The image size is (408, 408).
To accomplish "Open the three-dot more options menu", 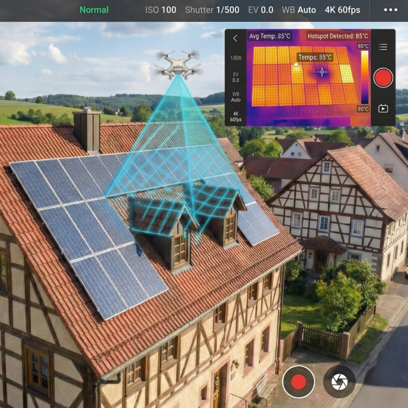I will coord(390,10).
